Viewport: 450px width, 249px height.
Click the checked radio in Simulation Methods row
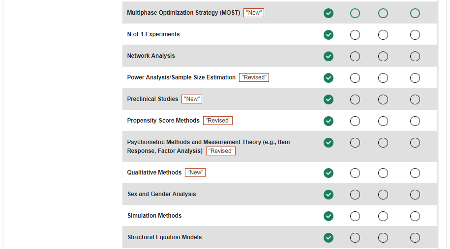tap(329, 216)
